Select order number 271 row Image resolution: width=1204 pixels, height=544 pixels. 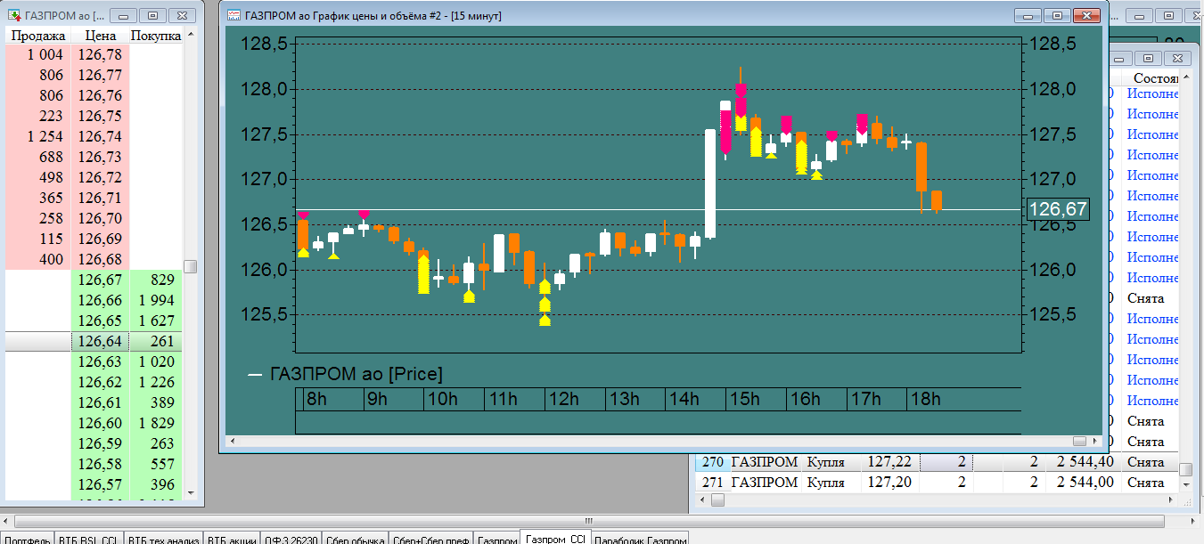[936, 482]
